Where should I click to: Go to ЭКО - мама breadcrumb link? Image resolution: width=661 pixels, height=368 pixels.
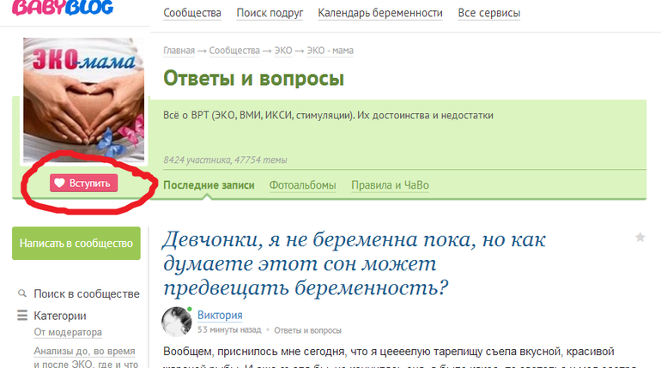[330, 51]
